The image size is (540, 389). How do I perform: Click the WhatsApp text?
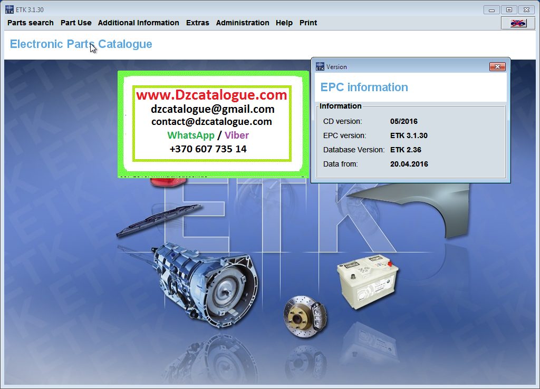click(191, 135)
